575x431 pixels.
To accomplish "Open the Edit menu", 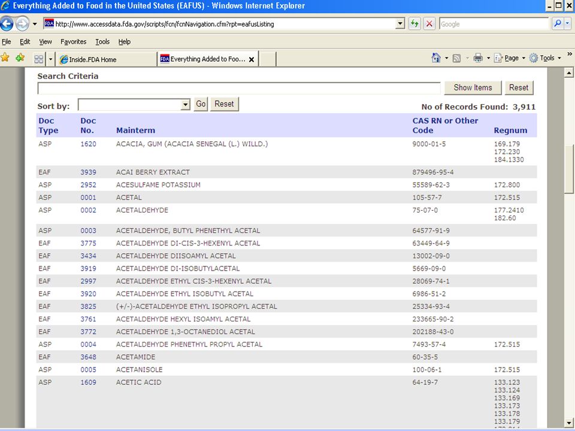I will pos(25,42).
